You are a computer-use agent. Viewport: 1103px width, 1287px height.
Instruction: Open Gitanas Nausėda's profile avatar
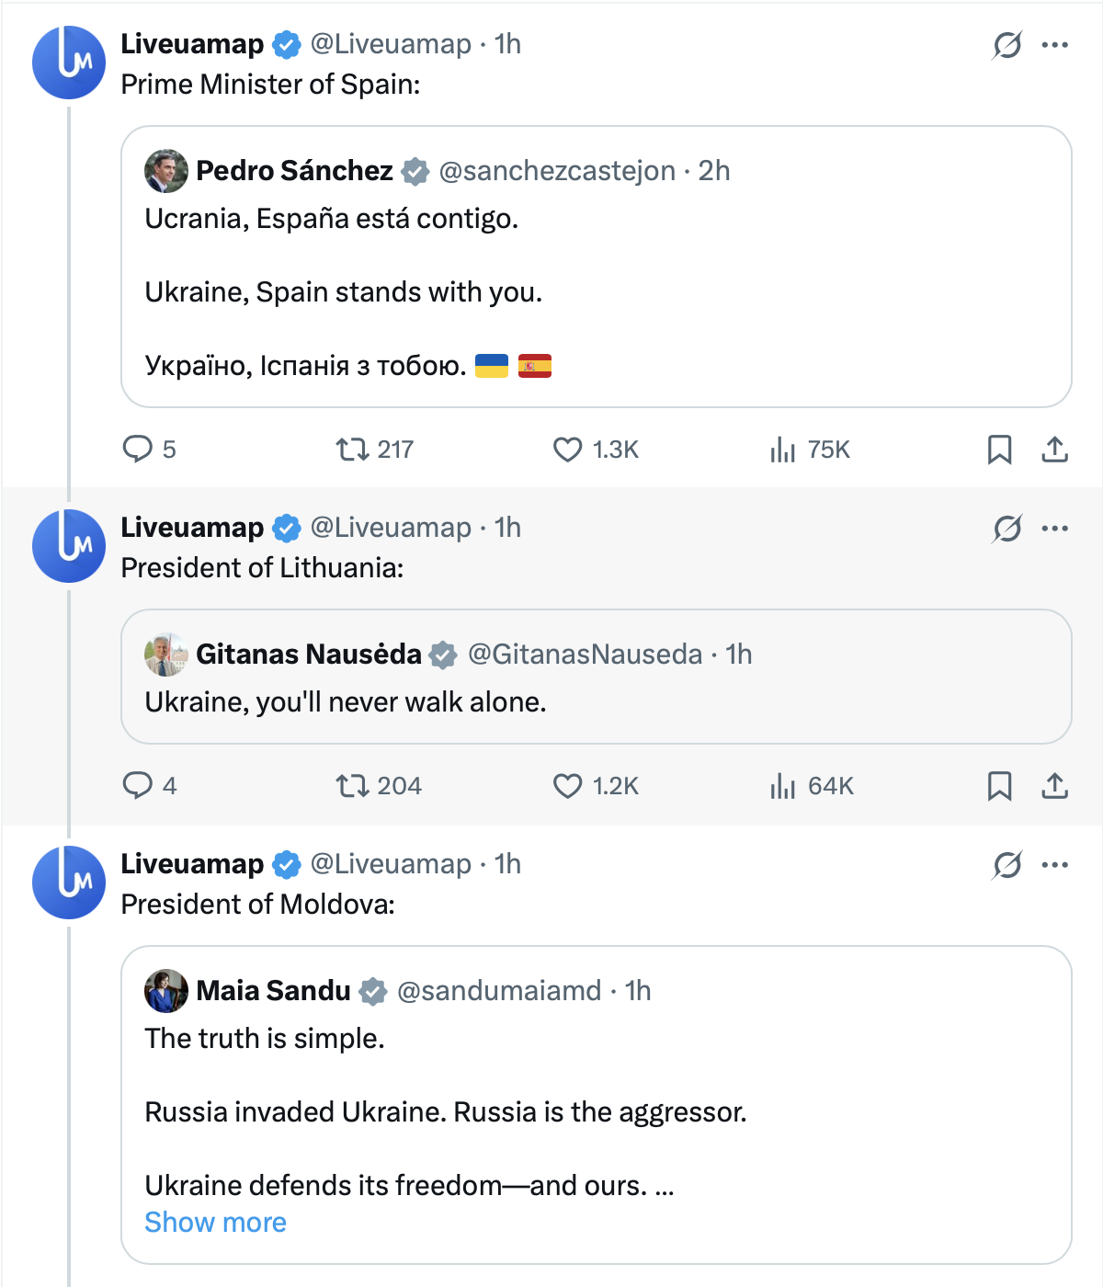(x=166, y=655)
